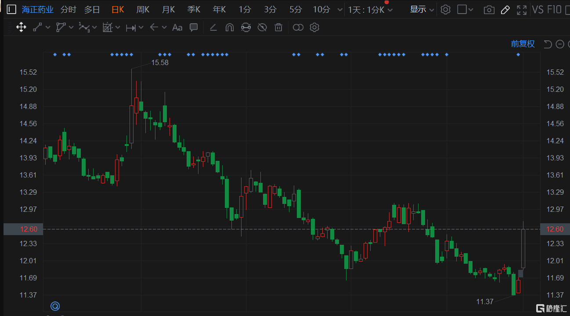Select the crosshair move cursor tool
Viewport: 570px width, 316px height.
click(21, 28)
